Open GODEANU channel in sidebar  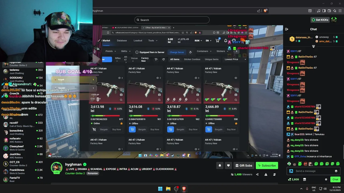23,79
